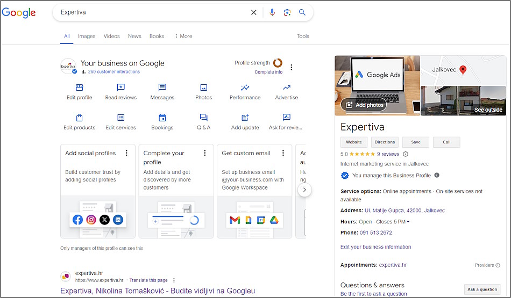This screenshot has height=298, width=511.
Task: Open the Ask for reviews icon
Action: coord(287,118)
